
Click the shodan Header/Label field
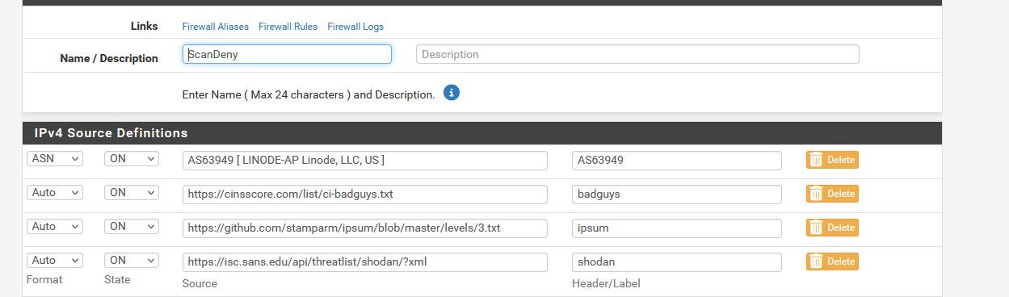click(677, 262)
